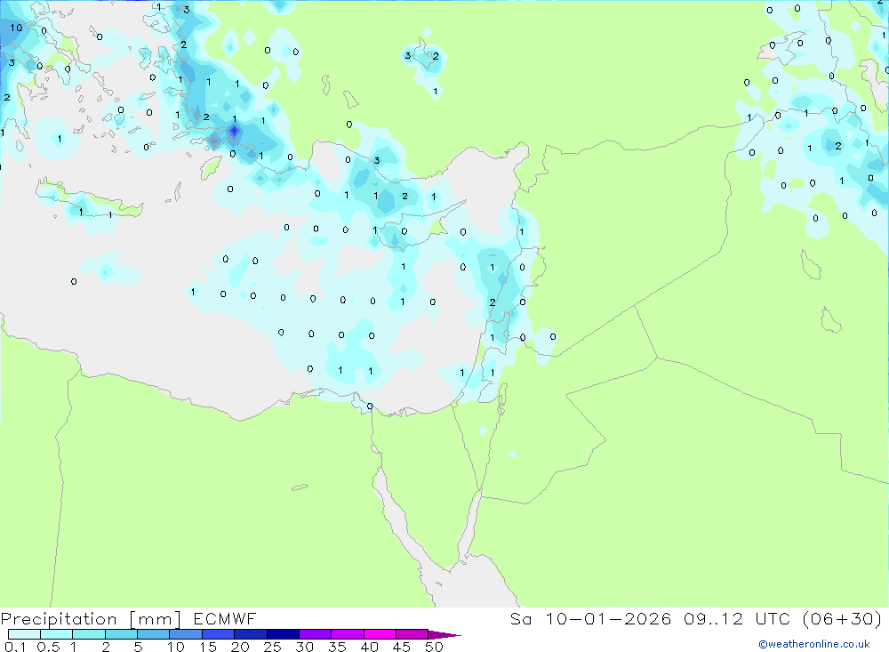Image resolution: width=889 pixels, height=652 pixels.
Task: Click the 0.1–0.5 mm legend color swatch
Action: click(x=24, y=634)
